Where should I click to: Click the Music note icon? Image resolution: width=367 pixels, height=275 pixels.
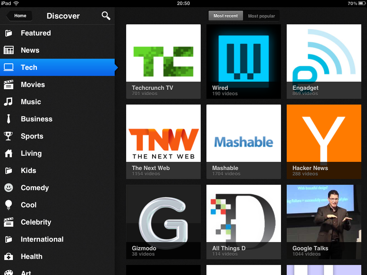pyautogui.click(x=9, y=102)
